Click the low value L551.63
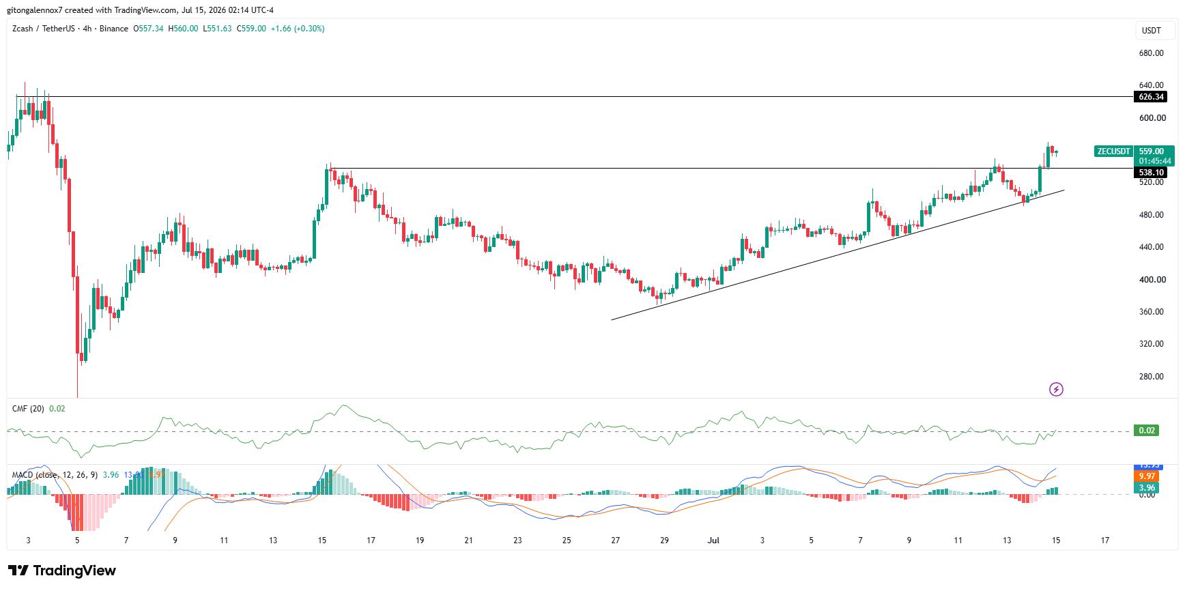 pyautogui.click(x=217, y=29)
